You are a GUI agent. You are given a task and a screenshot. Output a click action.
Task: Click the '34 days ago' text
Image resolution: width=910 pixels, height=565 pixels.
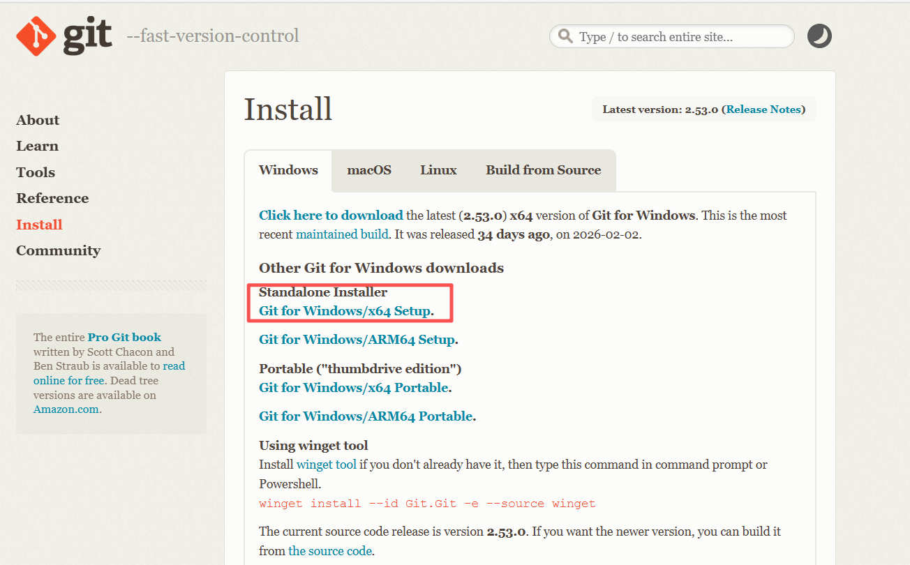click(514, 234)
